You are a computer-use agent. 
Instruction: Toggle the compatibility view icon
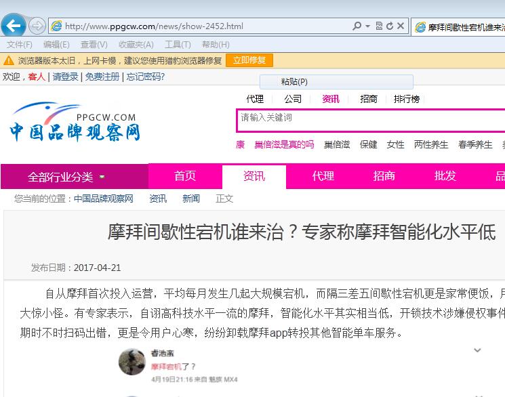379,26
